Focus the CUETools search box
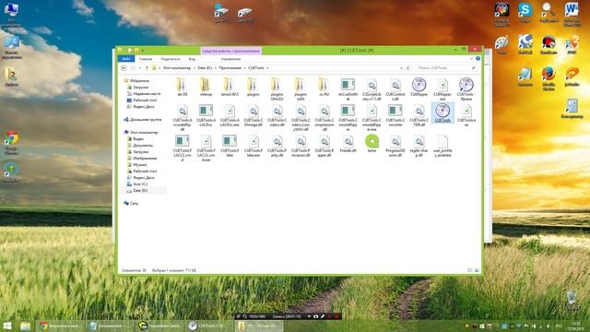590x332 pixels. 446,68
